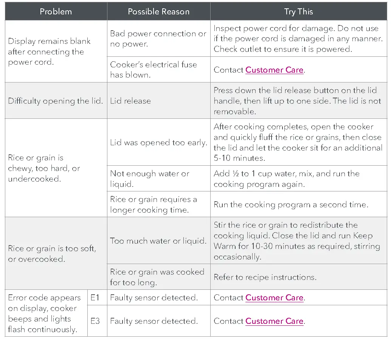Select "Too much water or liquid" cell
The image size is (391, 345).
click(158, 241)
